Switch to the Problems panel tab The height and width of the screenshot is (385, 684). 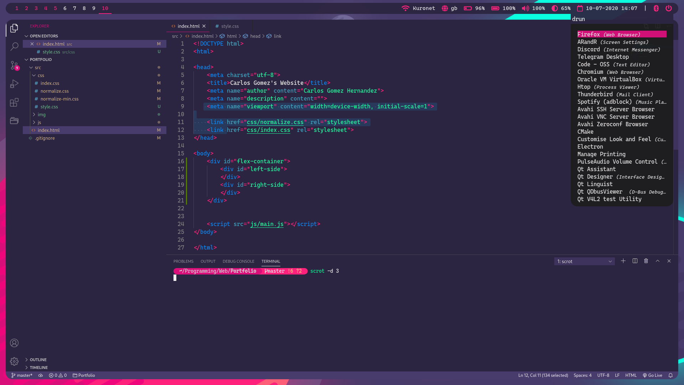(x=183, y=261)
